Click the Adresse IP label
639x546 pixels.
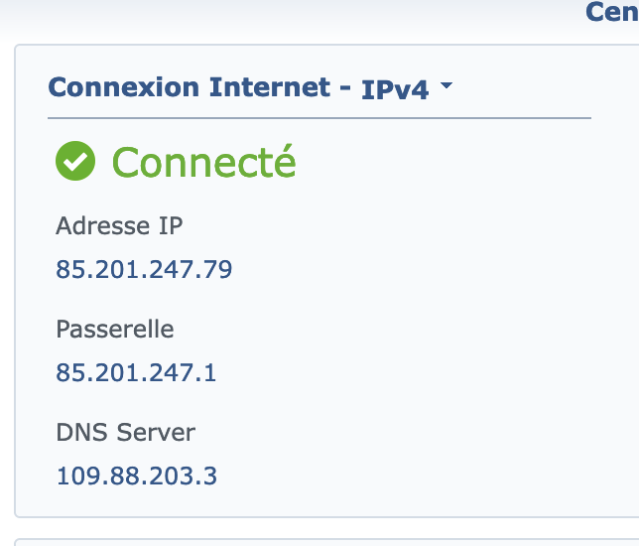point(119,225)
